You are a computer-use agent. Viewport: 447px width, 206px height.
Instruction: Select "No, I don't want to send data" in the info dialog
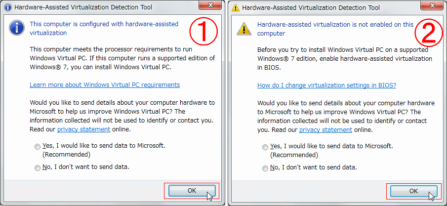coord(38,168)
